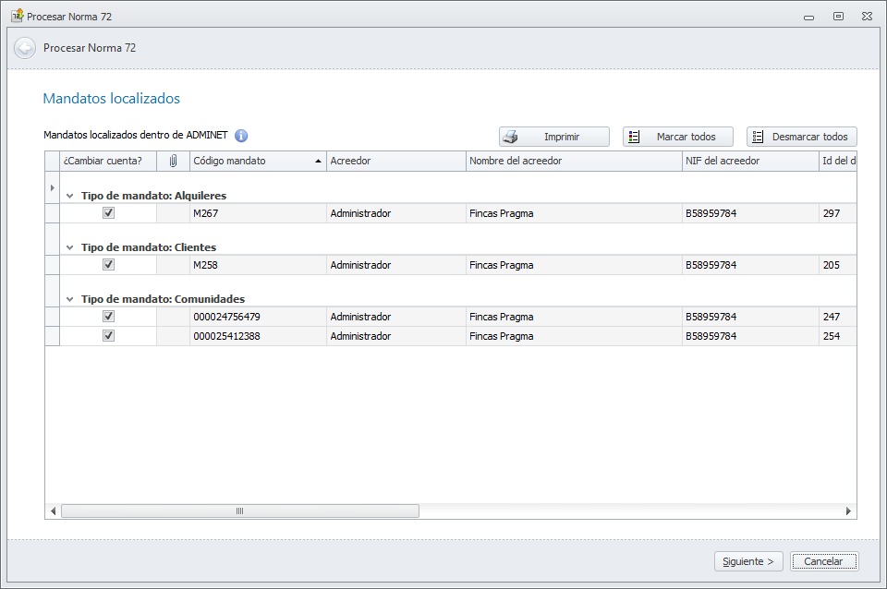This screenshot has width=887, height=589.
Task: Click the back arrow navigation icon
Action: pos(25,48)
